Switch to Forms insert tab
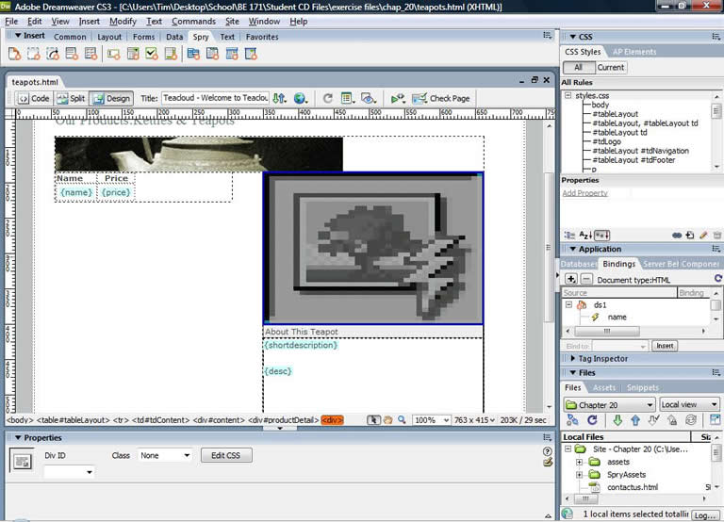724x522 pixels. pos(143,37)
